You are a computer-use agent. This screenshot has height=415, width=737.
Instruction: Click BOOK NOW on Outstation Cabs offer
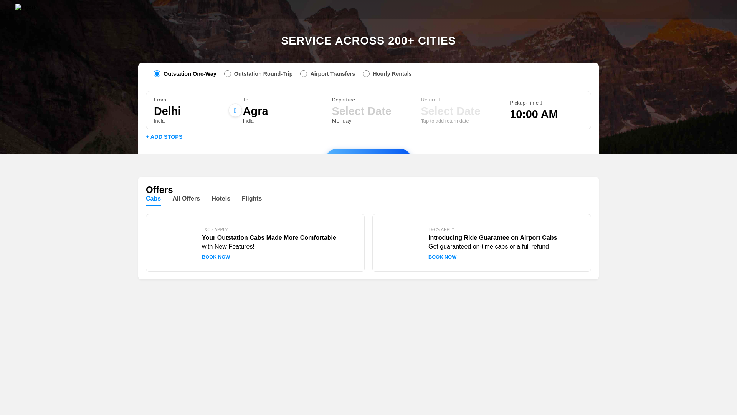coord(216,257)
